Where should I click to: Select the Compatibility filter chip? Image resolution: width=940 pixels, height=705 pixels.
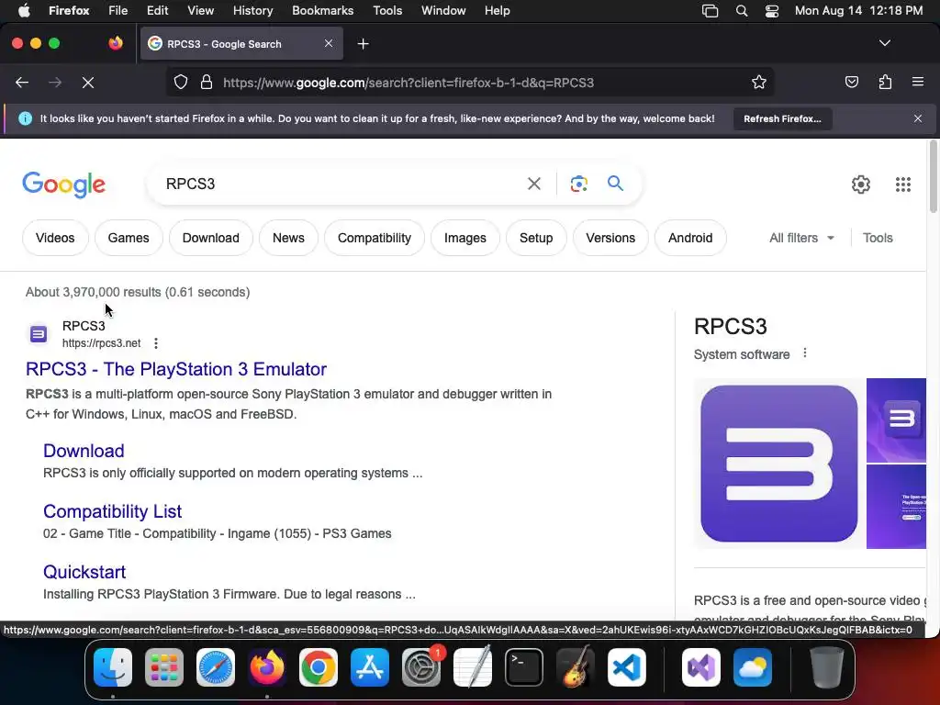tap(375, 238)
